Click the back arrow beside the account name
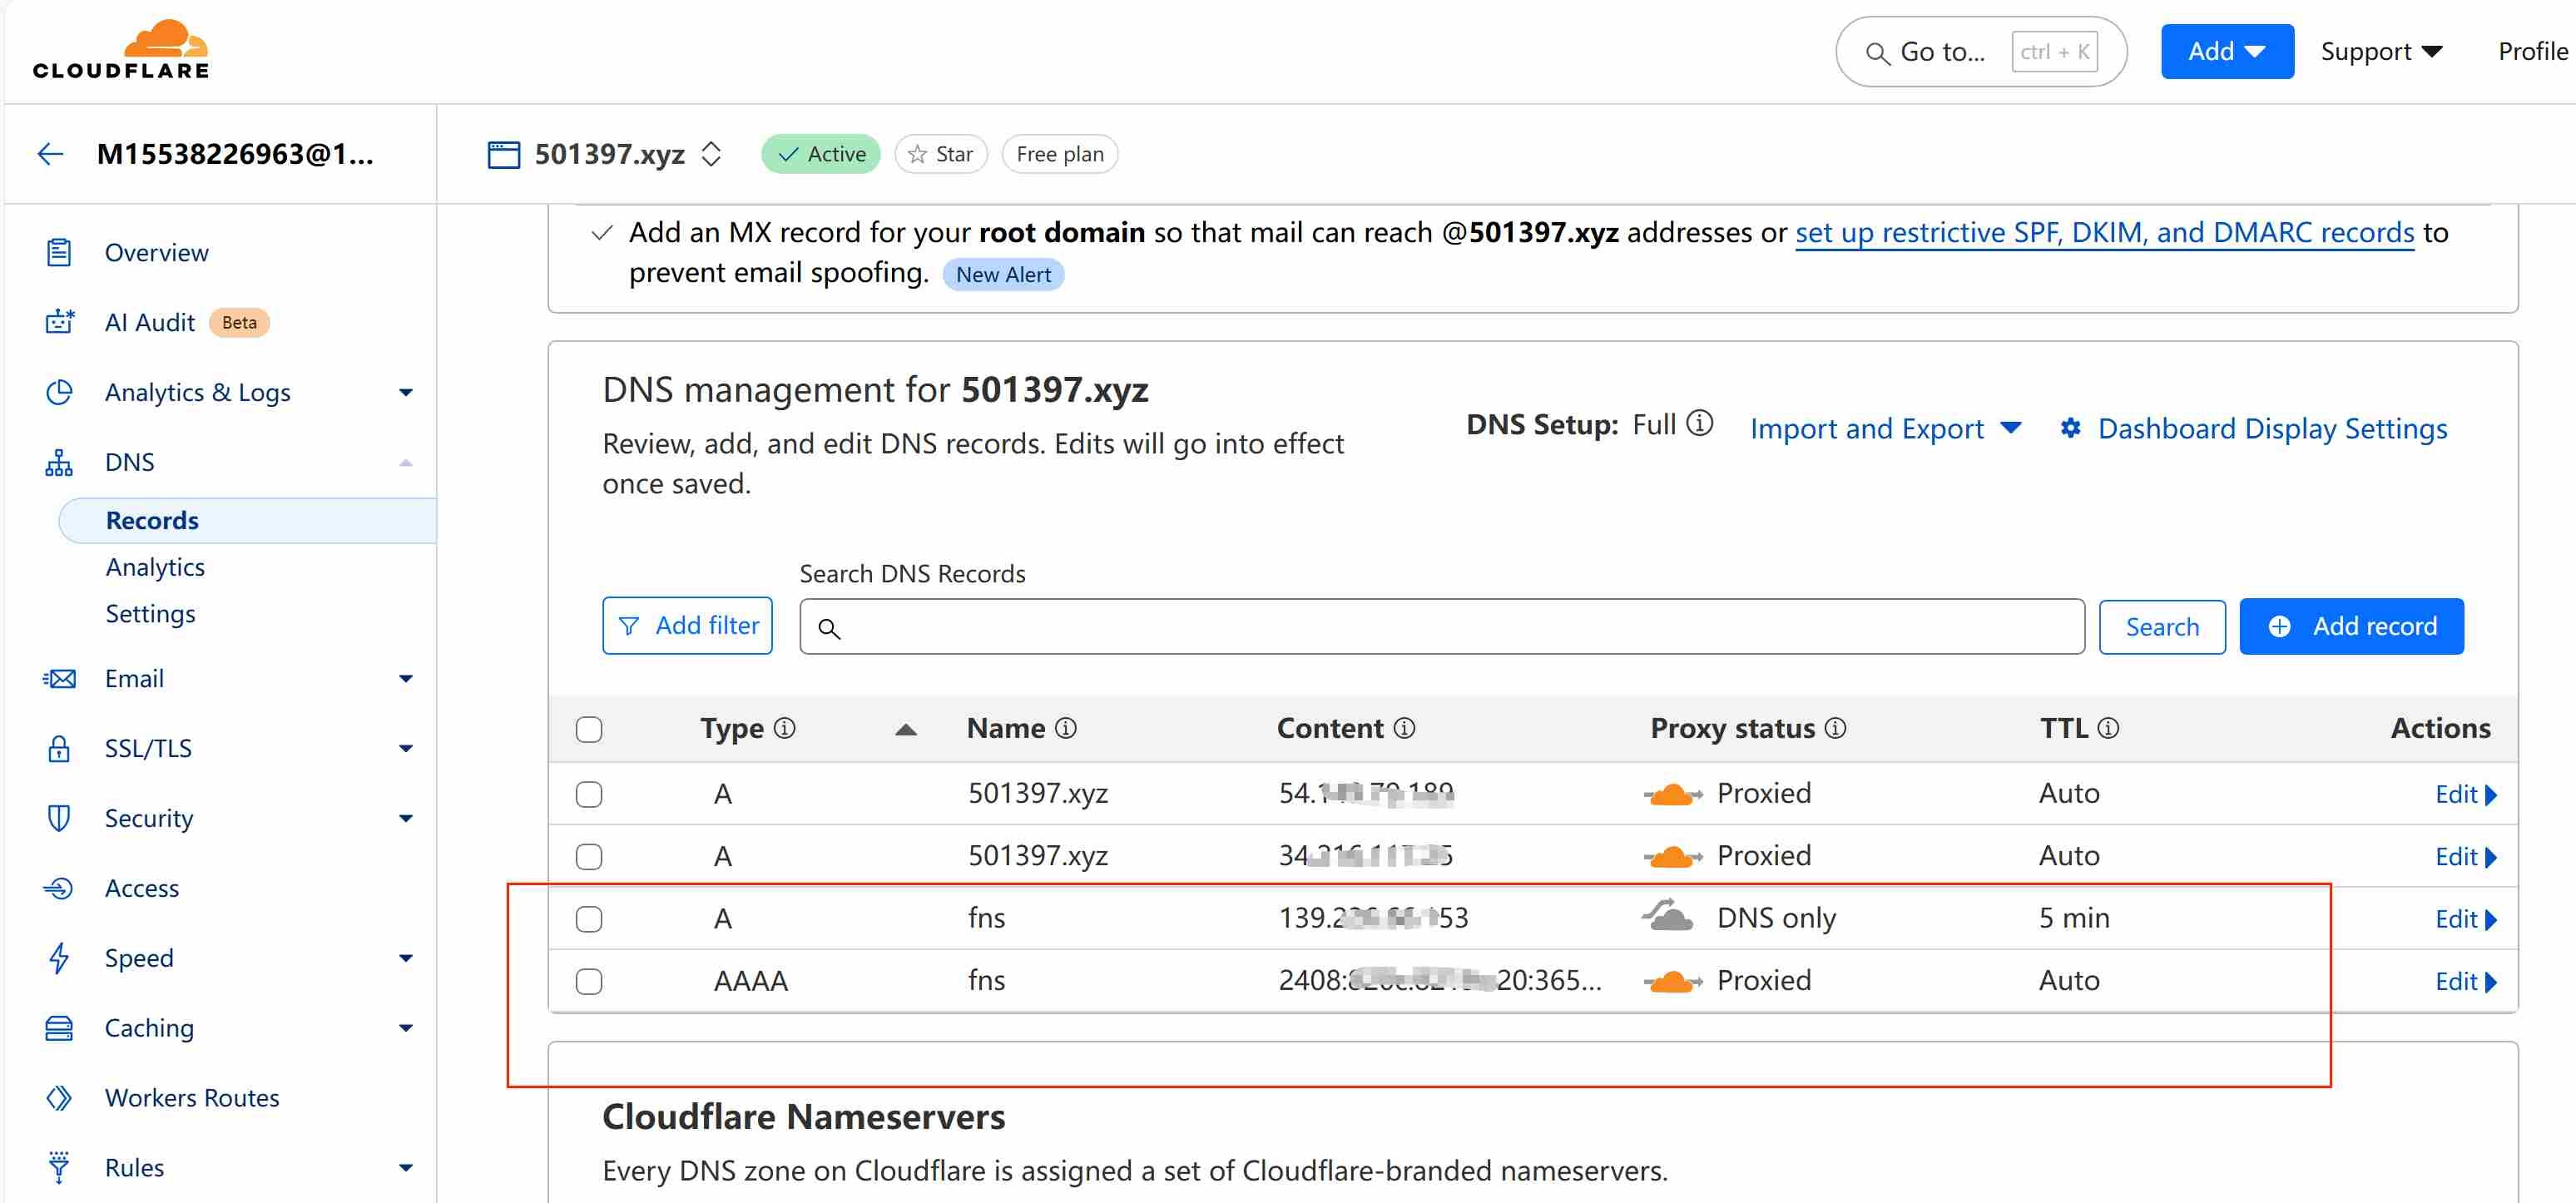Image resolution: width=2576 pixels, height=1203 pixels. tap(51, 154)
